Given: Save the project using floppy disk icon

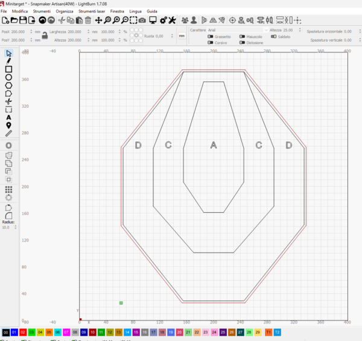Looking at the screenshot, I should click(x=23, y=20).
